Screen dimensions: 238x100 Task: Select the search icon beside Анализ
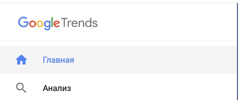click(21, 88)
